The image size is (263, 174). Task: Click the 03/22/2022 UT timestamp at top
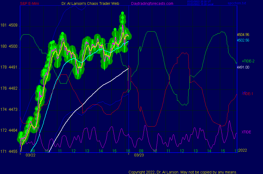(200, 2)
